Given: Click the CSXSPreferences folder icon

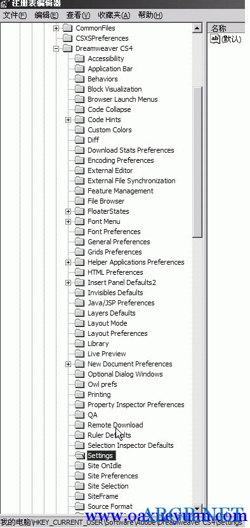Looking at the screenshot, I should 67,38.
